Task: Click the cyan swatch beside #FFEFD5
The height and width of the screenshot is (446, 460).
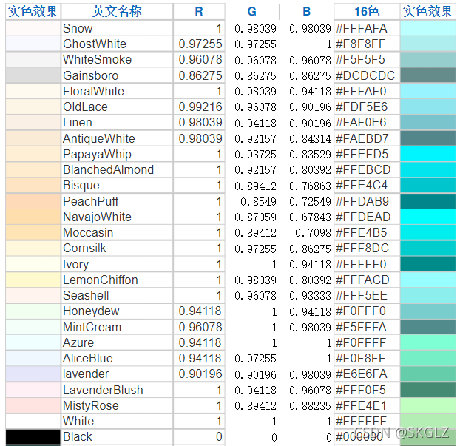Action: [428, 154]
